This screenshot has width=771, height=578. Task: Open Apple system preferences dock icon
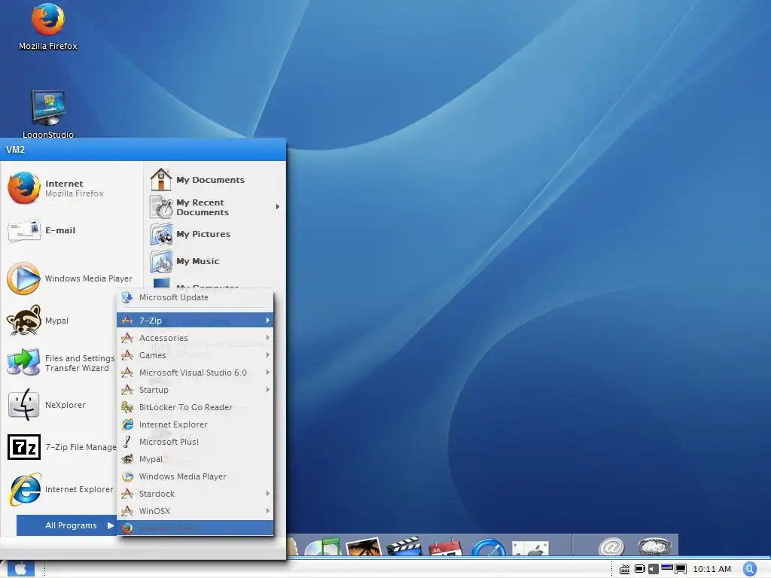[x=530, y=549]
